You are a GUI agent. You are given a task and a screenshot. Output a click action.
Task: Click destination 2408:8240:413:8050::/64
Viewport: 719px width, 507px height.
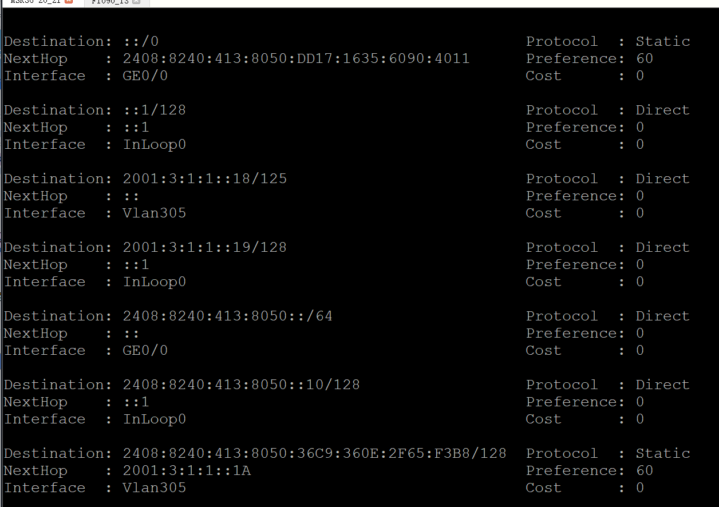tap(227, 316)
